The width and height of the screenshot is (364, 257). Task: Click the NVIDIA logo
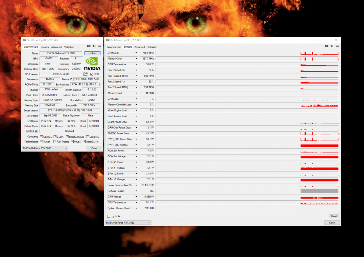92,64
